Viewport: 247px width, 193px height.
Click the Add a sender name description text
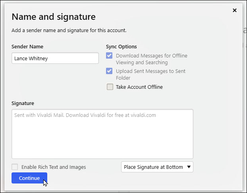coord(69,30)
